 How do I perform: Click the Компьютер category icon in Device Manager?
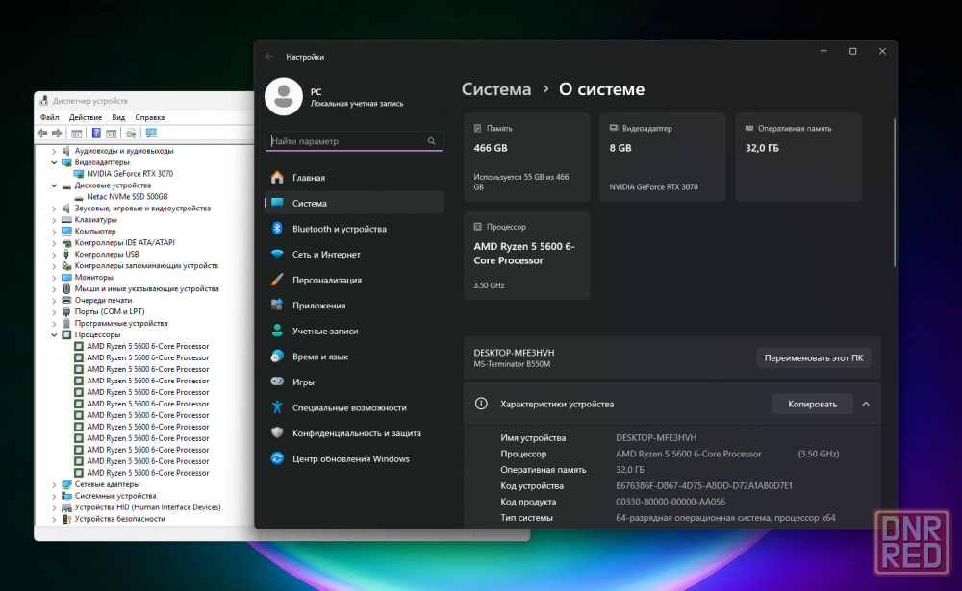point(66,232)
